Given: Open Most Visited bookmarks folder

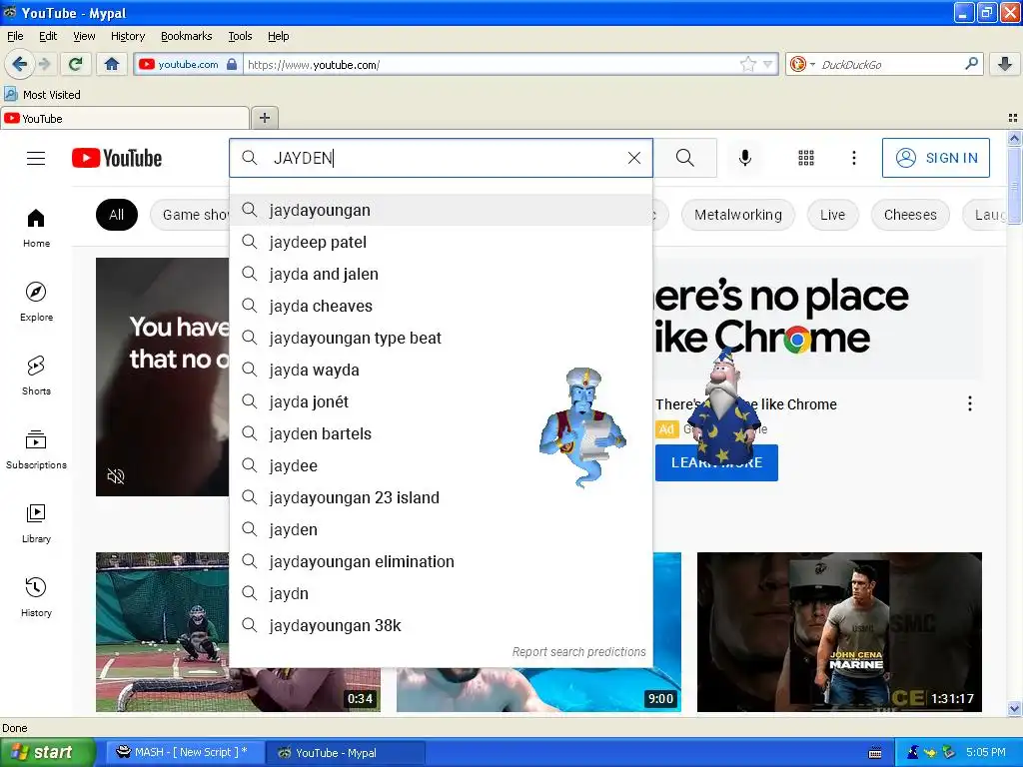Looking at the screenshot, I should [x=43, y=95].
